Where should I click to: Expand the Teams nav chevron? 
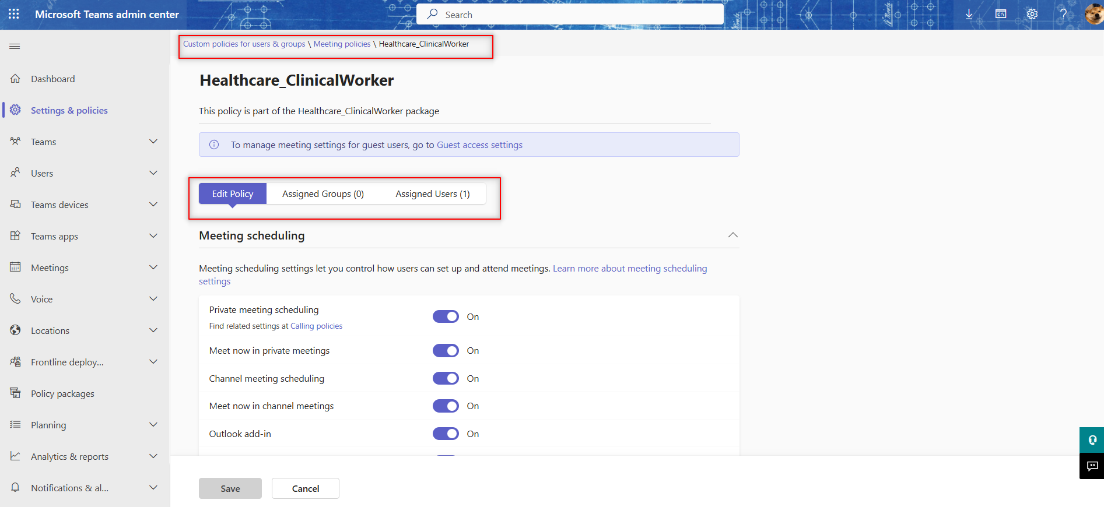pyautogui.click(x=153, y=142)
